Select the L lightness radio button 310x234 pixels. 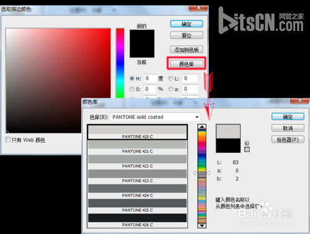click(x=170, y=78)
